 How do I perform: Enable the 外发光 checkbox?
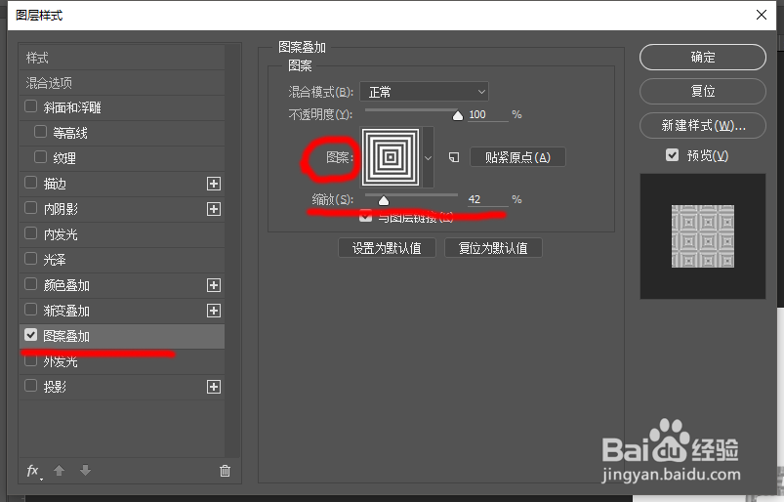point(31,360)
